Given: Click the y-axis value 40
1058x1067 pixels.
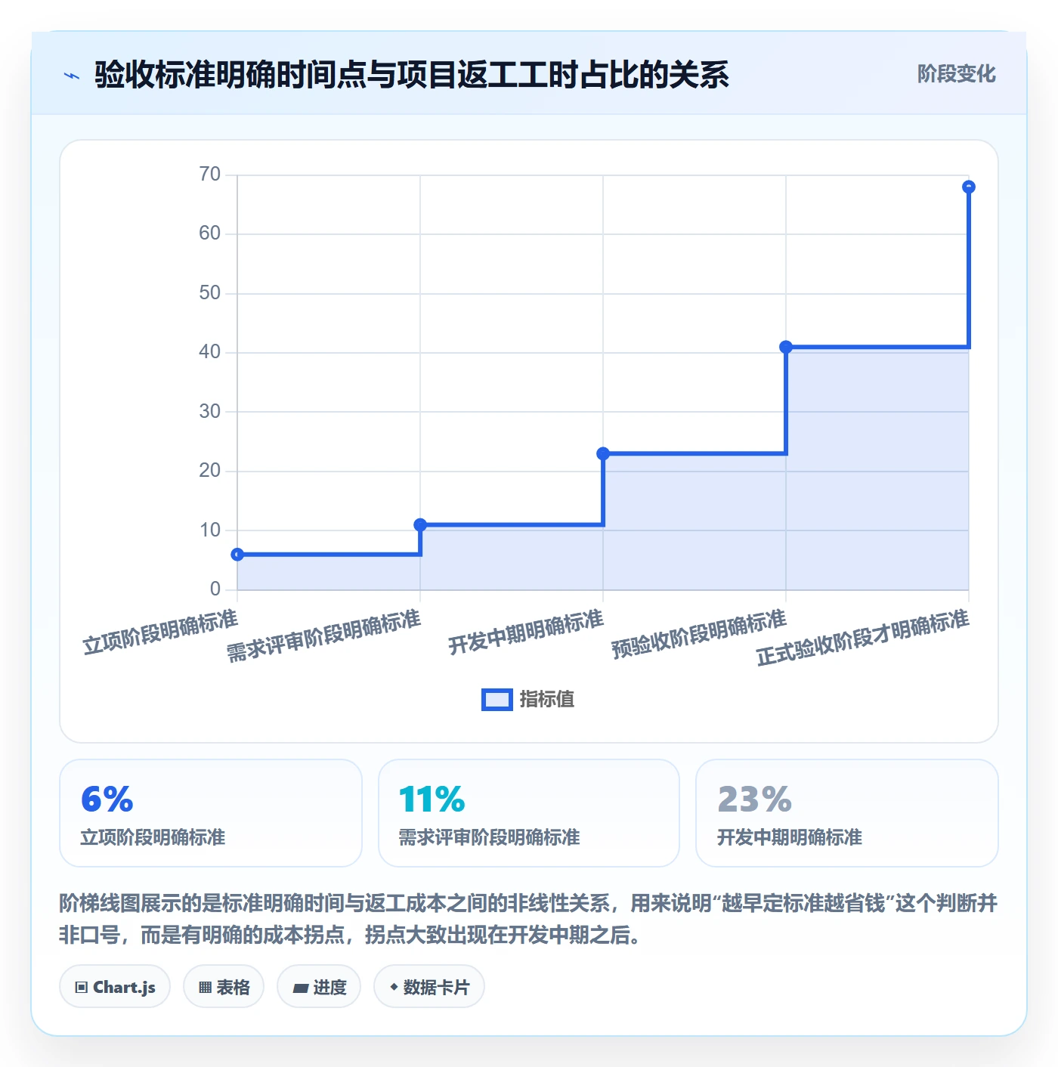Looking at the screenshot, I should (210, 352).
